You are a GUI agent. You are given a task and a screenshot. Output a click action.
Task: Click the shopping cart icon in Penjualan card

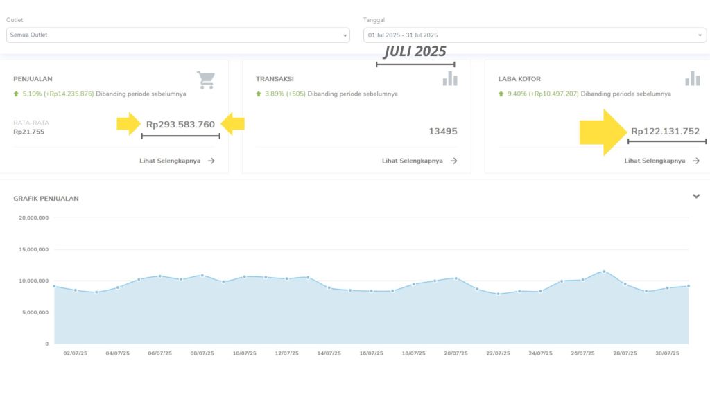tap(206, 80)
